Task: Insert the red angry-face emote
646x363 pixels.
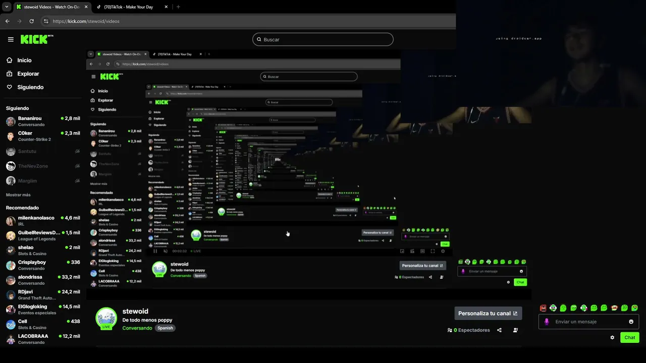Action: pos(543,308)
